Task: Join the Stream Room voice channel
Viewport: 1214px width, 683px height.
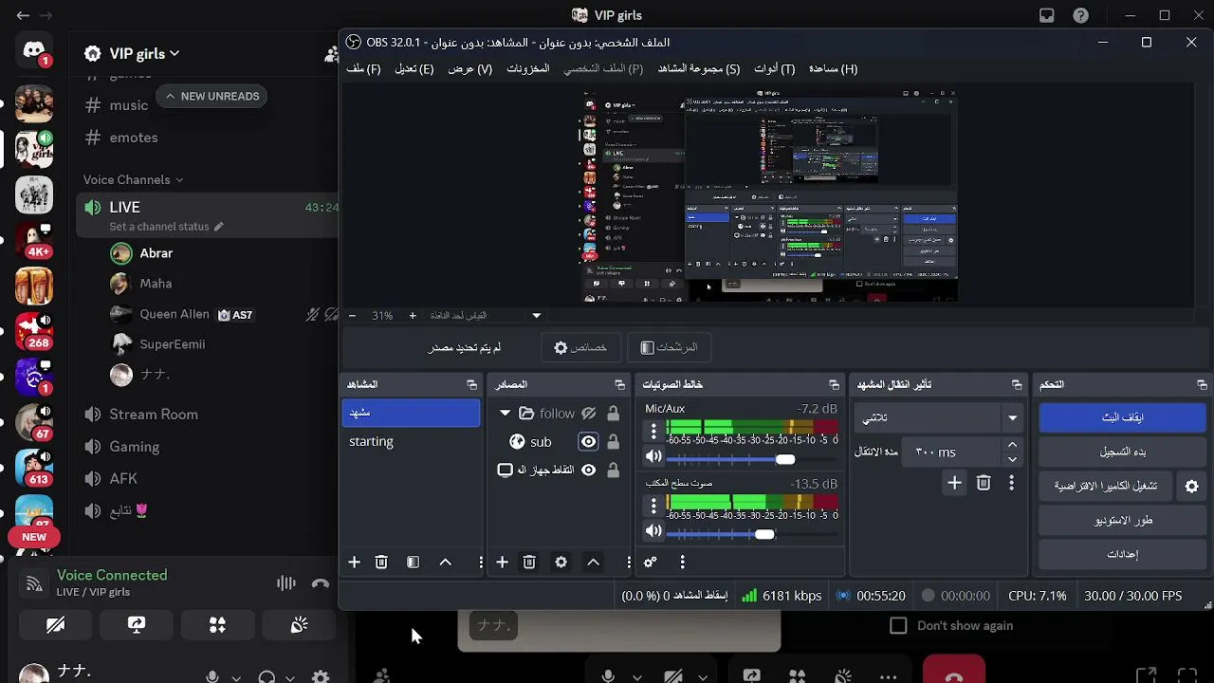Action: coord(153,415)
